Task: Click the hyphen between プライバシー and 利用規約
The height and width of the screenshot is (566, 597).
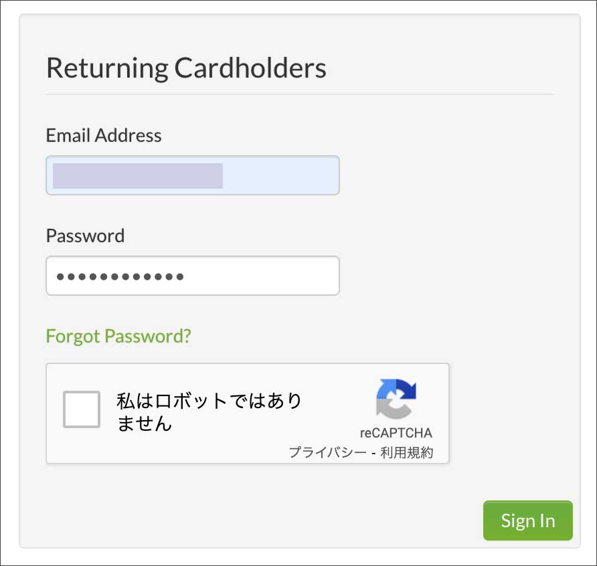Action: point(373,453)
